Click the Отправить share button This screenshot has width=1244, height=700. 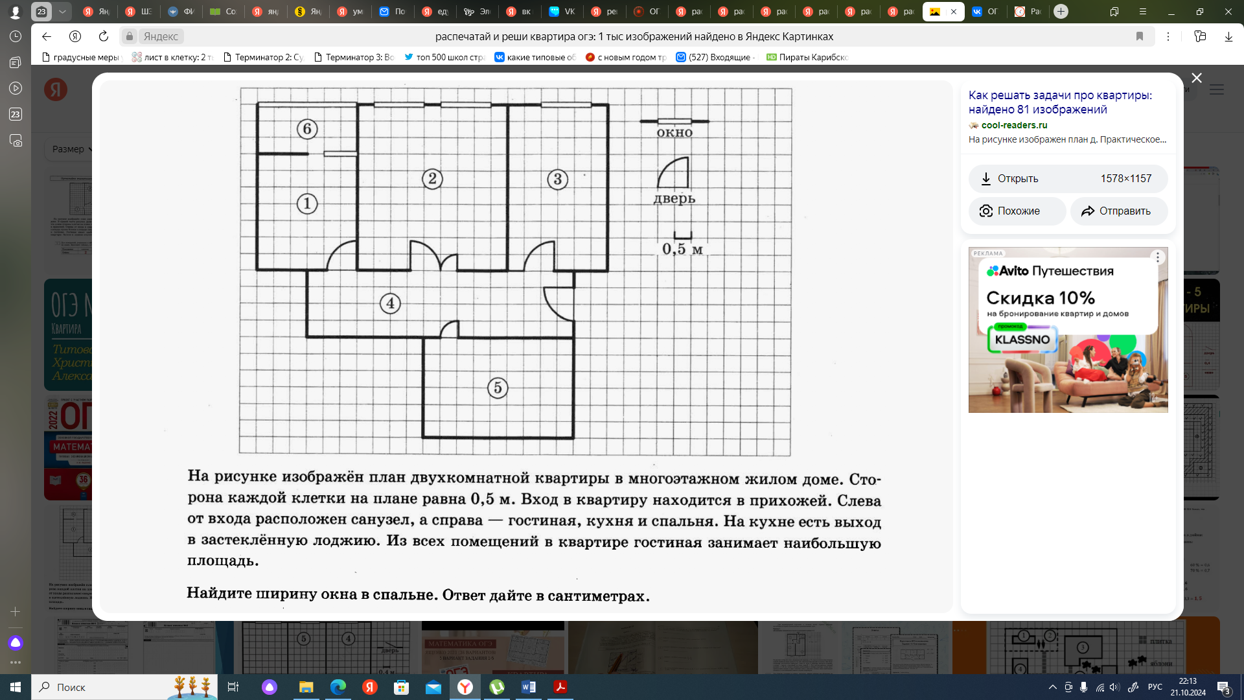pyautogui.click(x=1119, y=211)
